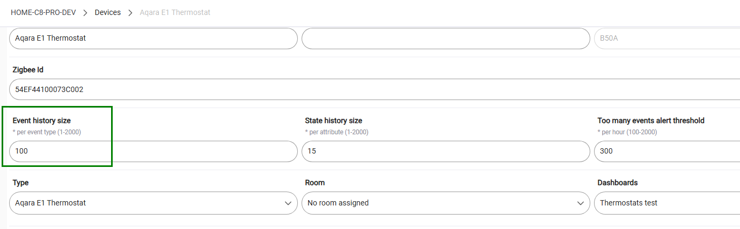Click the 'Too many events alert threshold' label

(650, 121)
